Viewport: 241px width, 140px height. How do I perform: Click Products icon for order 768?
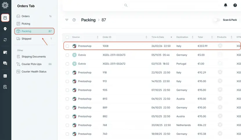220,125
